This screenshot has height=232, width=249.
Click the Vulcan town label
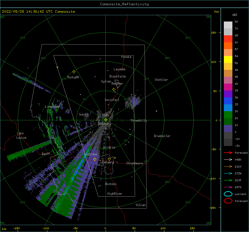(141, 205)
